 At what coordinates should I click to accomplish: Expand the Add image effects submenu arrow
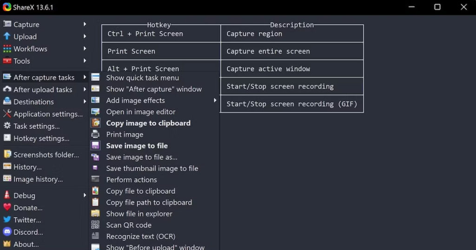pyautogui.click(x=215, y=100)
